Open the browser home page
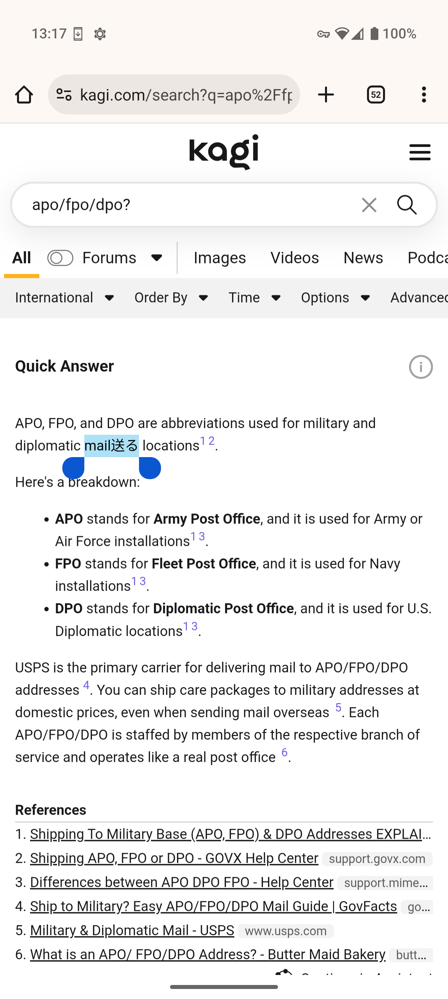Image resolution: width=448 pixels, height=999 pixels. point(24,94)
